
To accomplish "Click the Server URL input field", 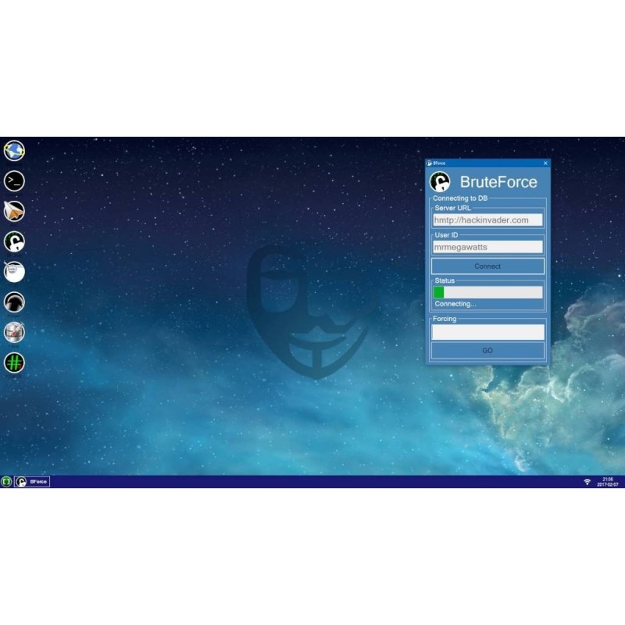I will 487,220.
